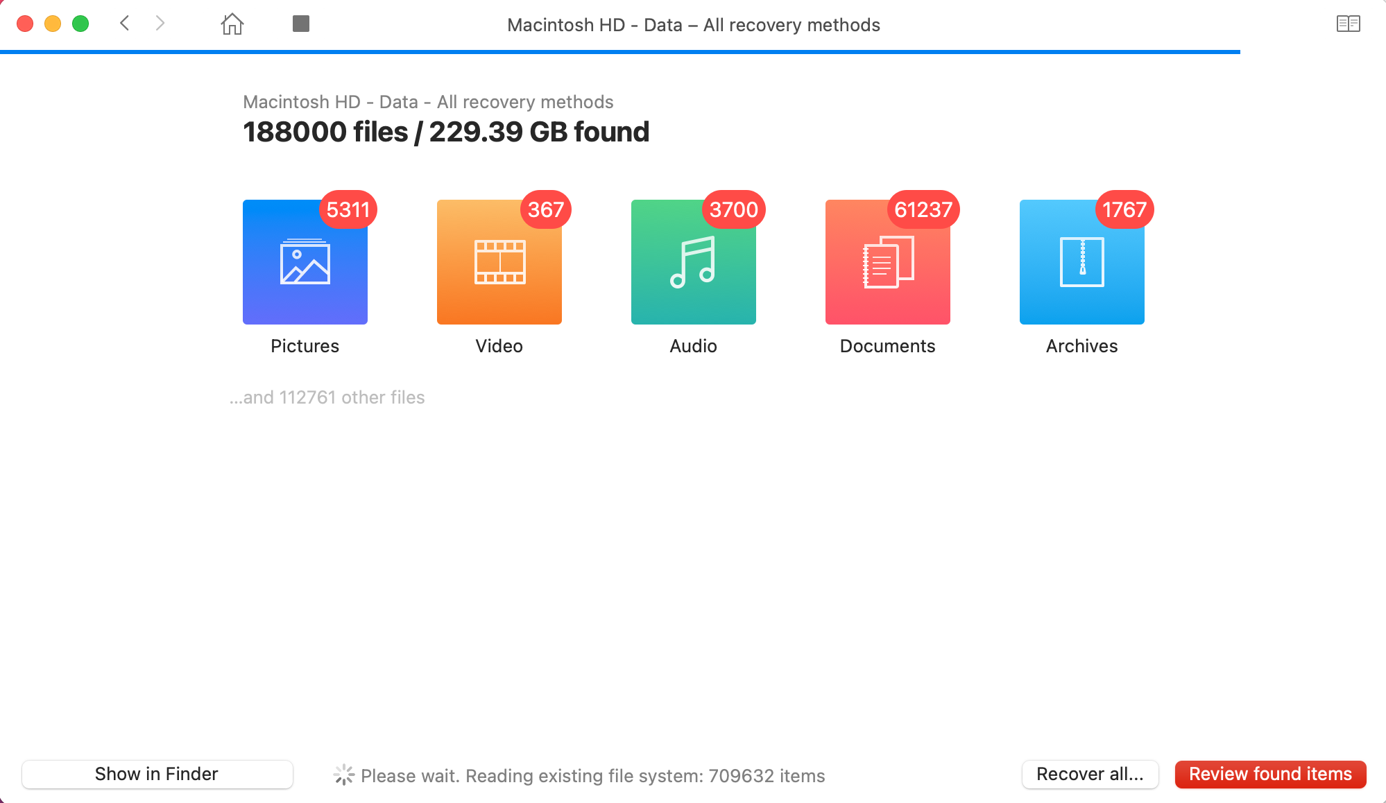Click the yellow minimize window button

[53, 24]
